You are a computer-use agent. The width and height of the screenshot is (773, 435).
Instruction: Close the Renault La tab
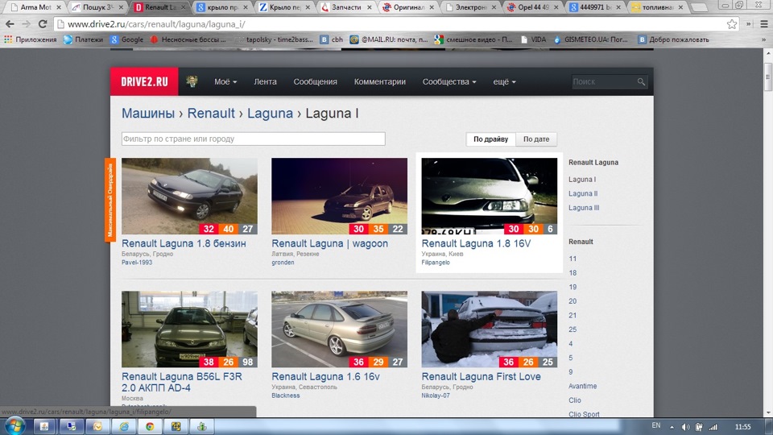tap(184, 7)
